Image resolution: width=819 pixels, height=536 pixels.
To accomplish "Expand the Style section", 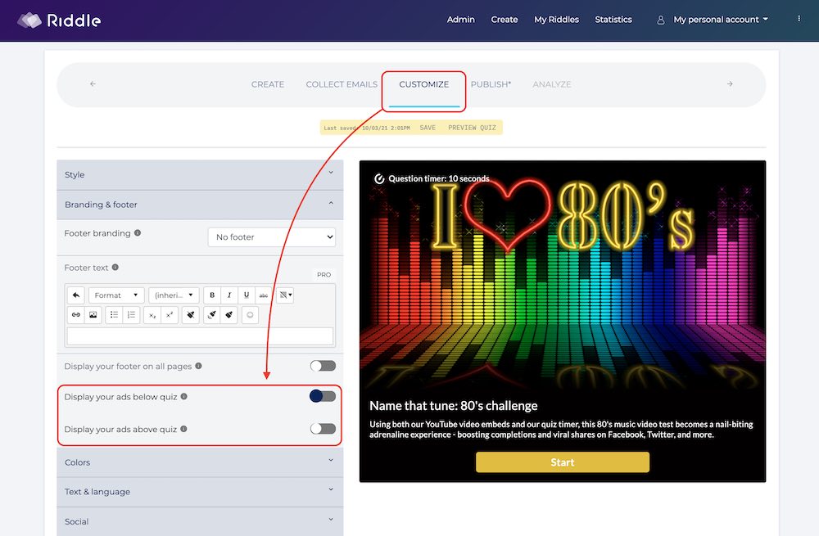I will [200, 175].
